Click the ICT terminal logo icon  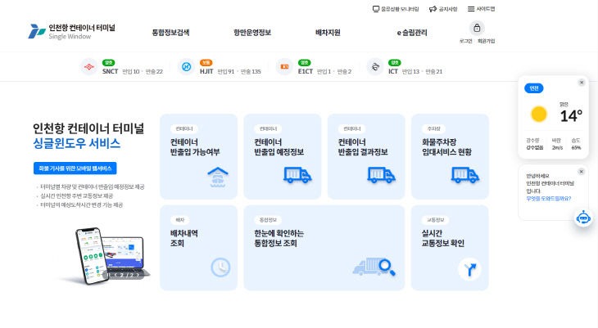(x=374, y=67)
